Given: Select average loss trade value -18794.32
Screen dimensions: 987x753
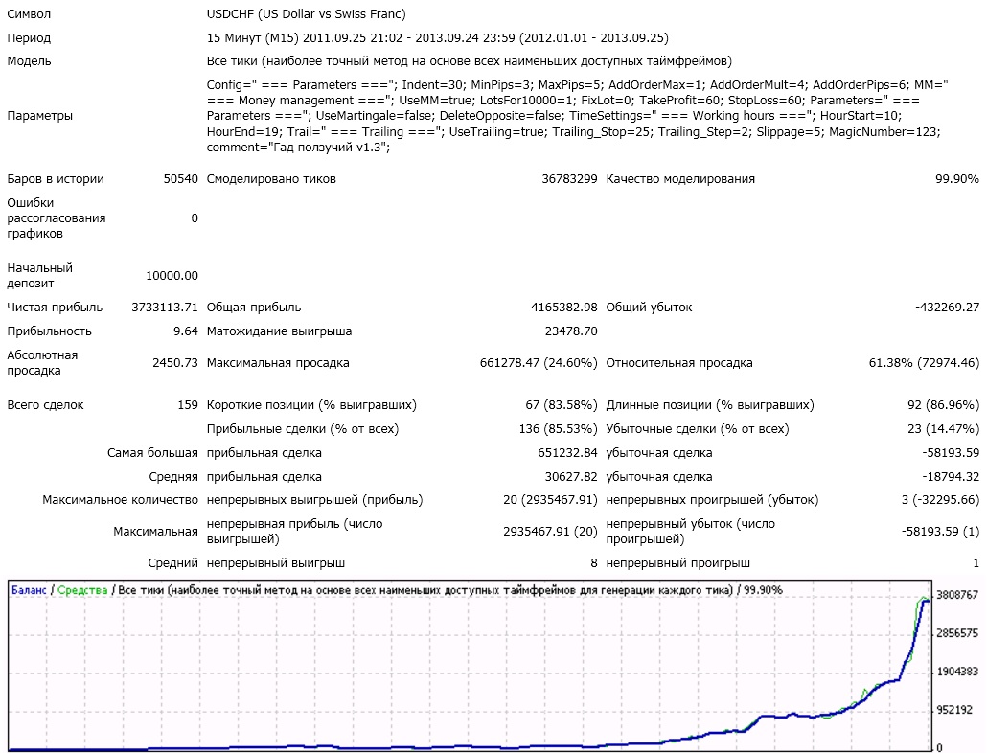Looking at the screenshot, I should click(951, 477).
